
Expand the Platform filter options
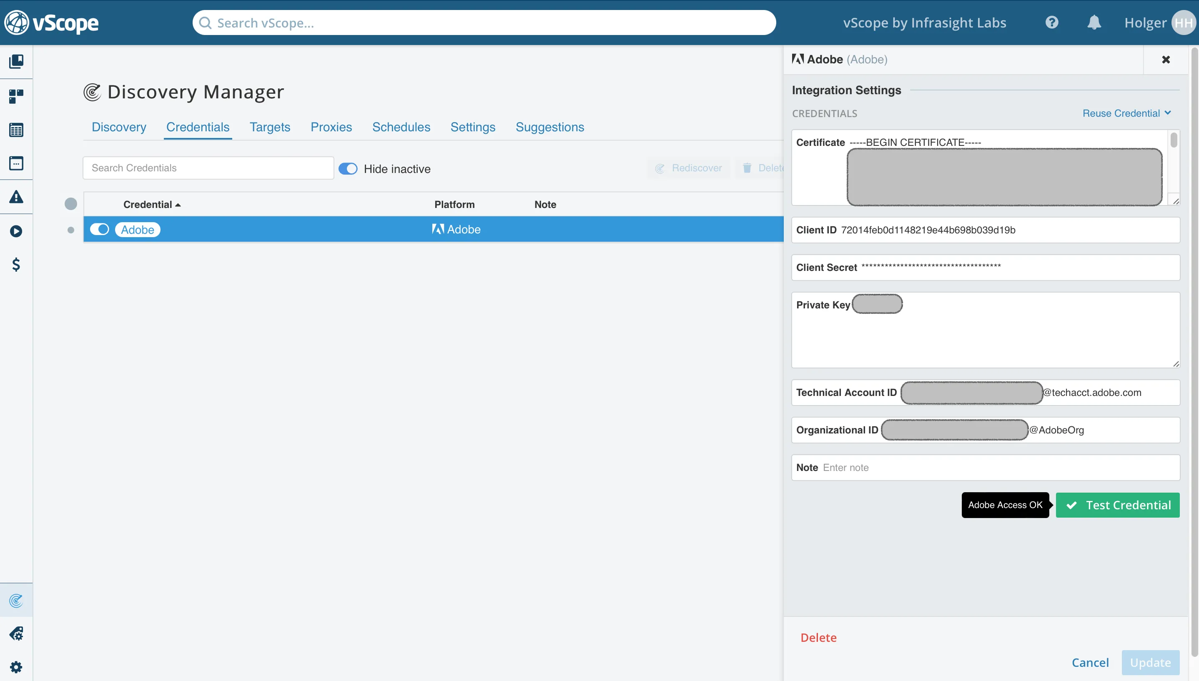(454, 204)
